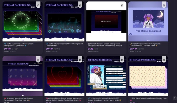The width and height of the screenshot is (177, 103).
Task: Bookmark the Sparkling Hearts stream background
Action: (38, 59)
